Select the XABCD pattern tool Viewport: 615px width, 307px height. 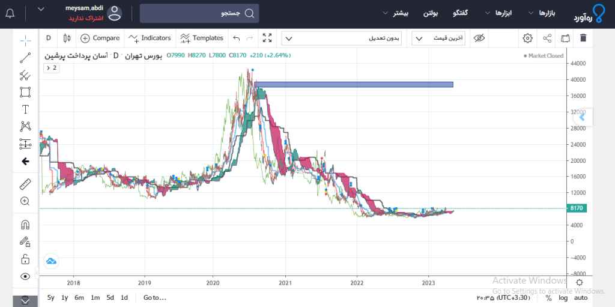tap(25, 126)
